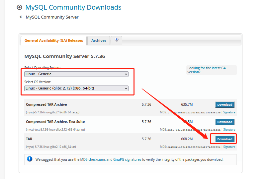Click version 5.7.36 in the TAR row
Screen dimensions: 271x179
[x=146, y=139]
